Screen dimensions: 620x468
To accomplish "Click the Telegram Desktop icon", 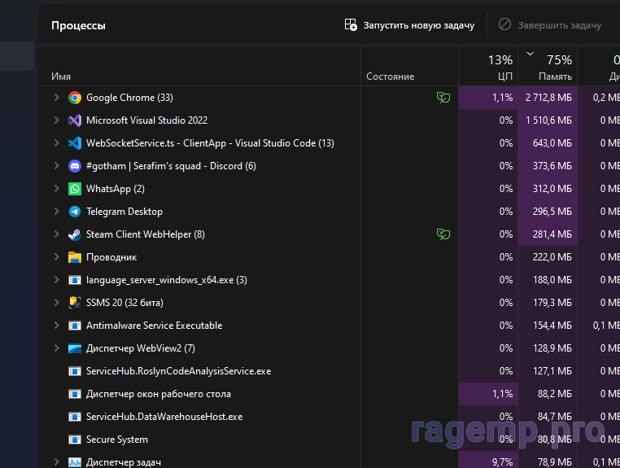I will [75, 212].
